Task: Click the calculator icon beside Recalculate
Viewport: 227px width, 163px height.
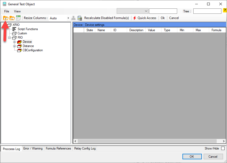Action: point(80,18)
